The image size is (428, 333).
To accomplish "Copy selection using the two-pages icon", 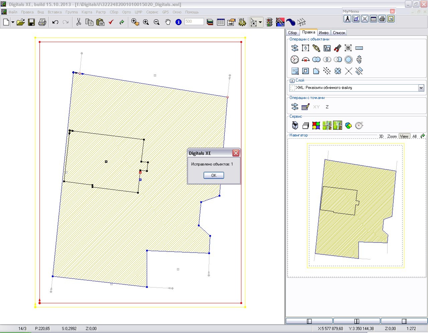I will [x=89, y=22].
